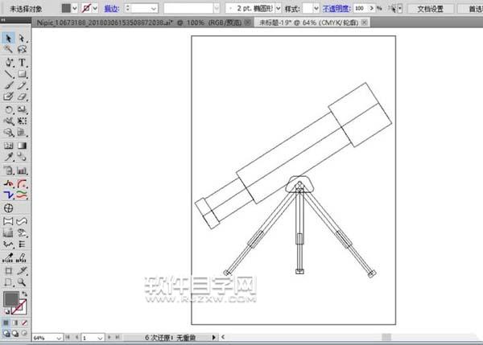
Task: Go to the next artboard button
Action: click(x=109, y=338)
